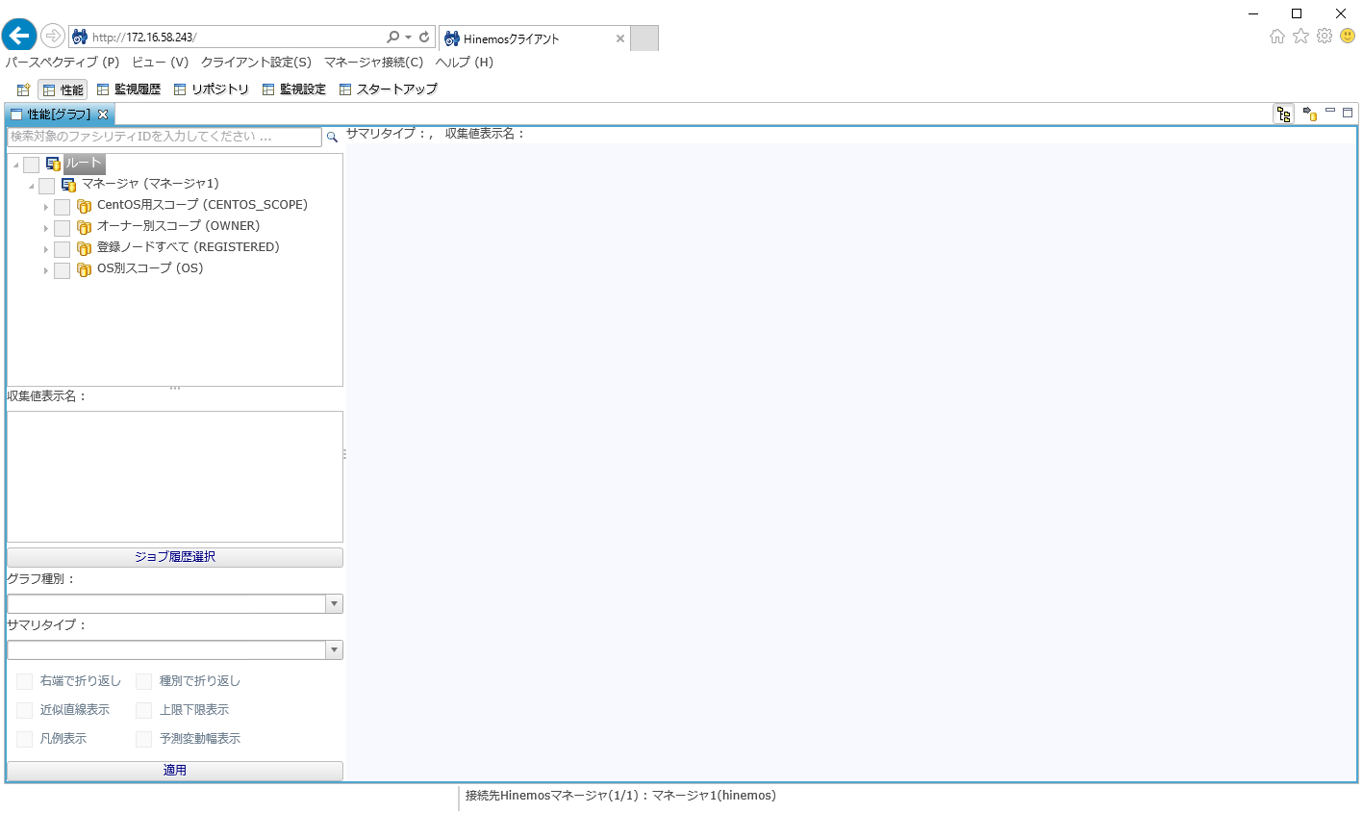Image resolution: width=1363 pixels, height=813 pixels.
Task: Collapse the ルート tree node
Action: point(15,165)
